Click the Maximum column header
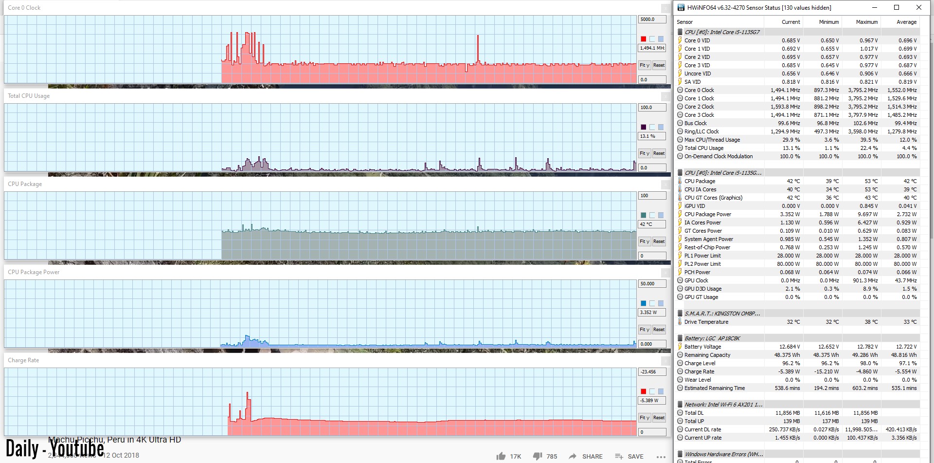The height and width of the screenshot is (463, 934). pyautogui.click(x=866, y=22)
